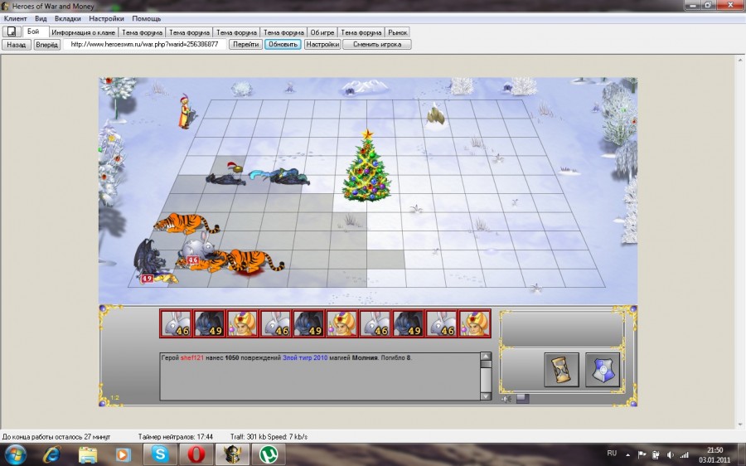Click red 49 stack count on battlefield
This screenshot has height=466, width=746.
coord(147,279)
